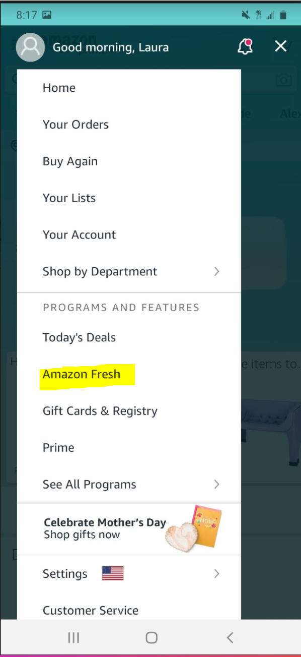Screen dimensions: 301x657
Task: Tap the user profile avatar icon
Action: coord(31,47)
